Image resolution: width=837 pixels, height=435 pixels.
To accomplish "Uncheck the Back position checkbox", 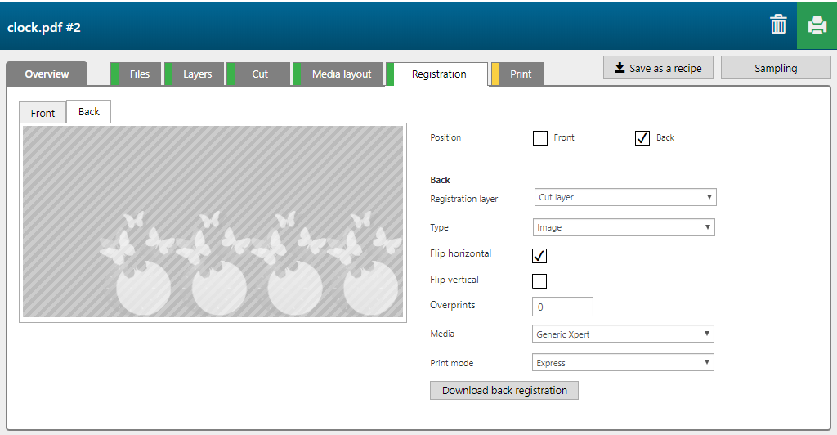I will pos(642,138).
